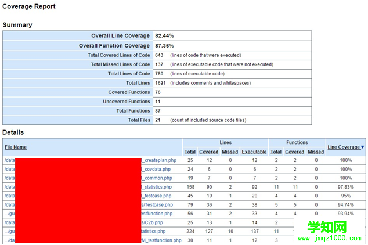This screenshot has height=245, width=368.
Task: Sort by Functions Covered column header
Action: point(294,152)
